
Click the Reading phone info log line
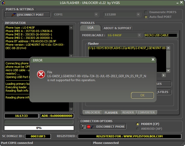17,97
